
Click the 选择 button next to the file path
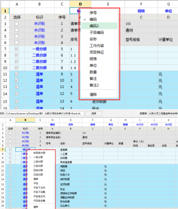tap(94, 114)
